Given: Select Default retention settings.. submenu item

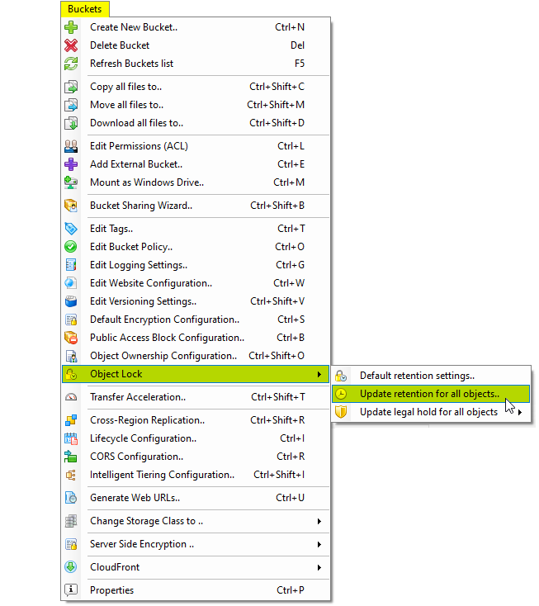Looking at the screenshot, I should coord(430,376).
